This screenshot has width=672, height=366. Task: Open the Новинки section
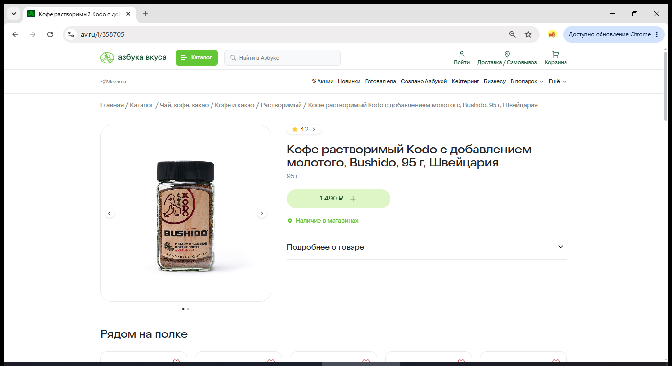(x=349, y=82)
